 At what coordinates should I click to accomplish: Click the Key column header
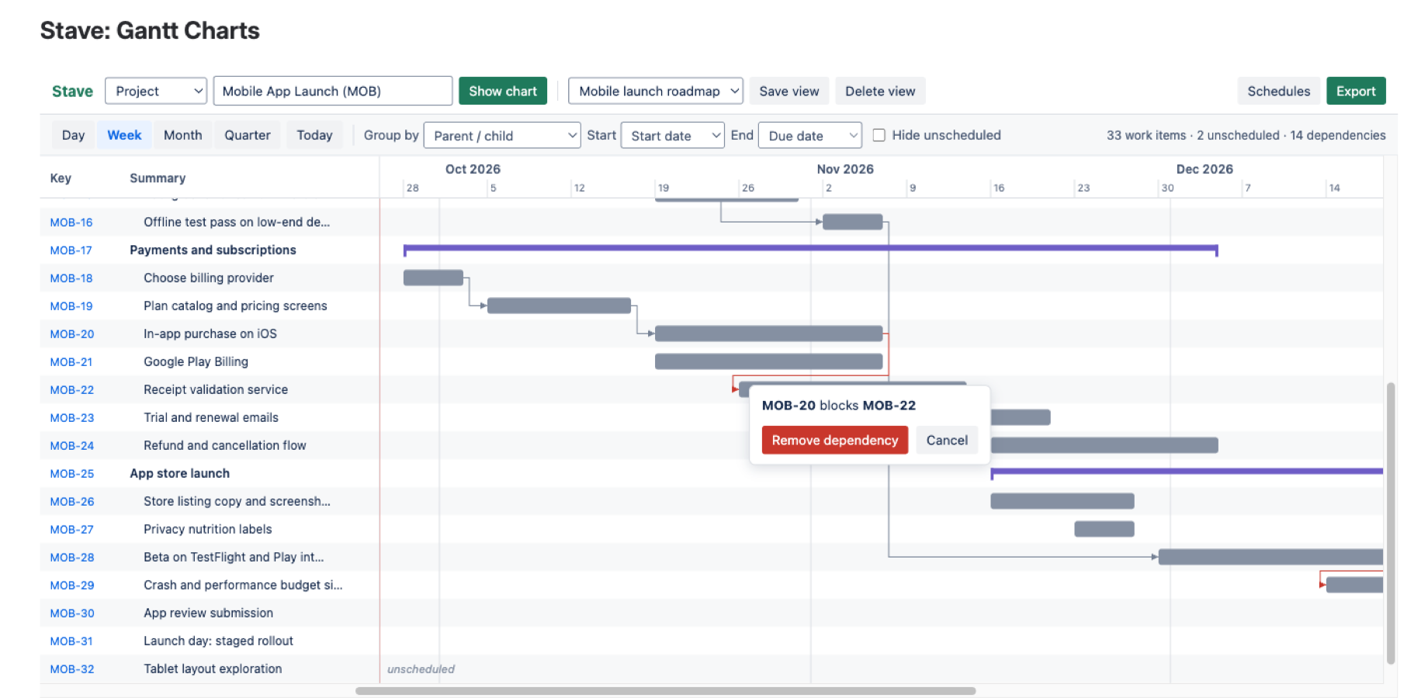(61, 178)
